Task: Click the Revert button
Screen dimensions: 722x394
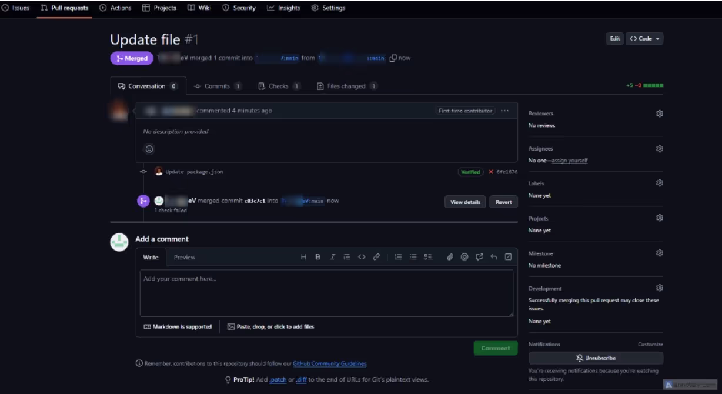Action: 503,202
